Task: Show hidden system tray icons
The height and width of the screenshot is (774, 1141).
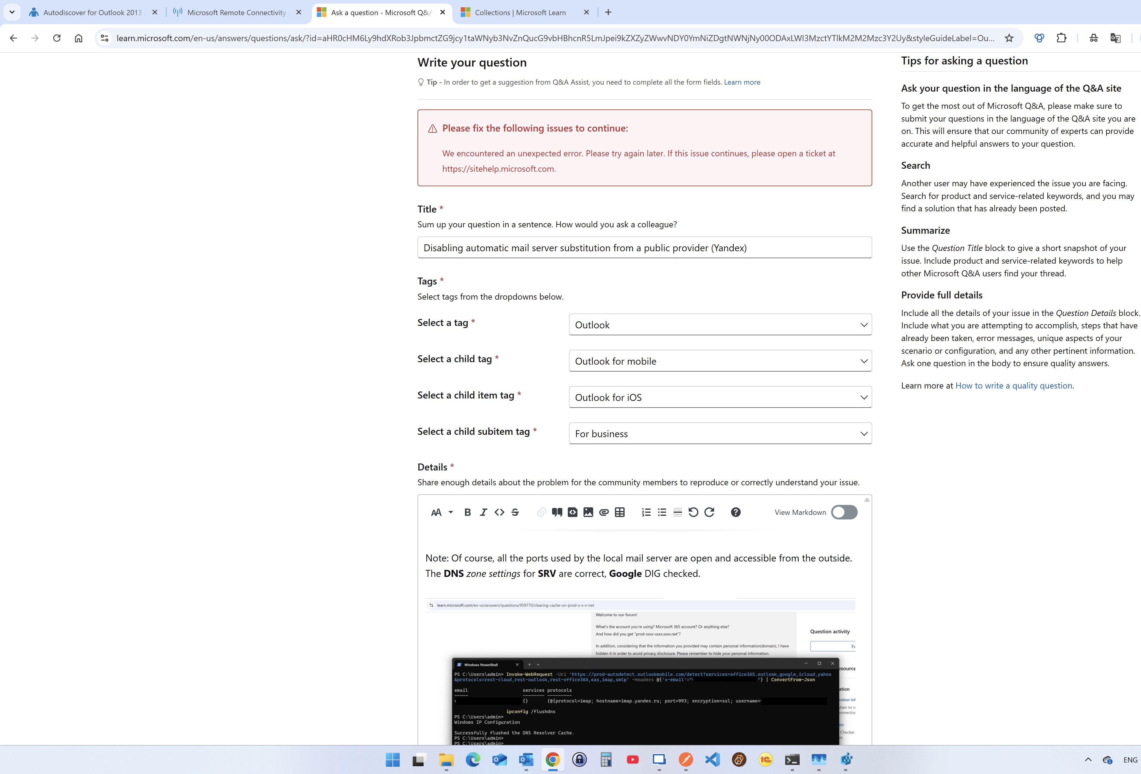Action: pos(1088,760)
